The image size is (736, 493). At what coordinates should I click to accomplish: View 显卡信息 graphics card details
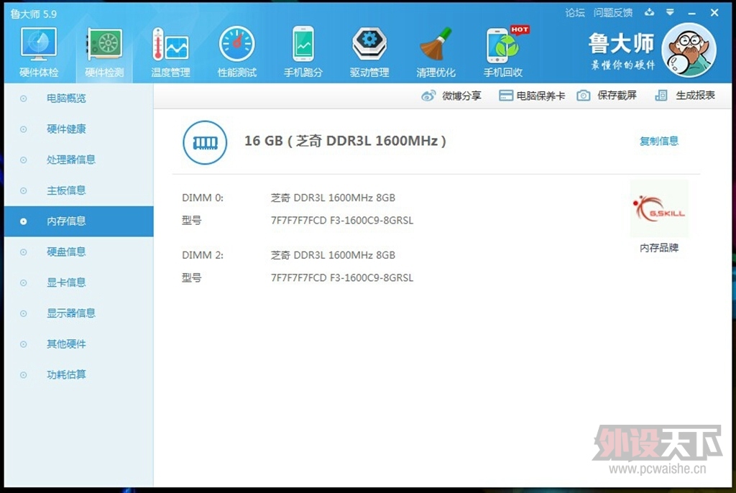(x=65, y=282)
